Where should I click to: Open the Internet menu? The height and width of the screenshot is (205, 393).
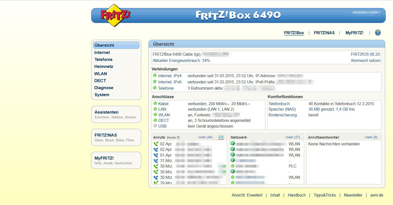click(x=102, y=52)
